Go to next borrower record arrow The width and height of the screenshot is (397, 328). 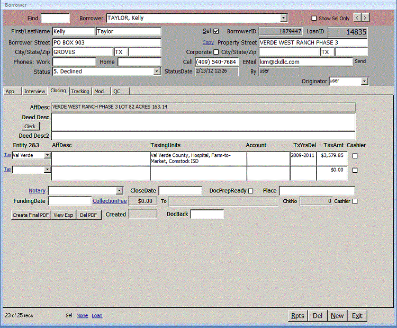coord(365,18)
